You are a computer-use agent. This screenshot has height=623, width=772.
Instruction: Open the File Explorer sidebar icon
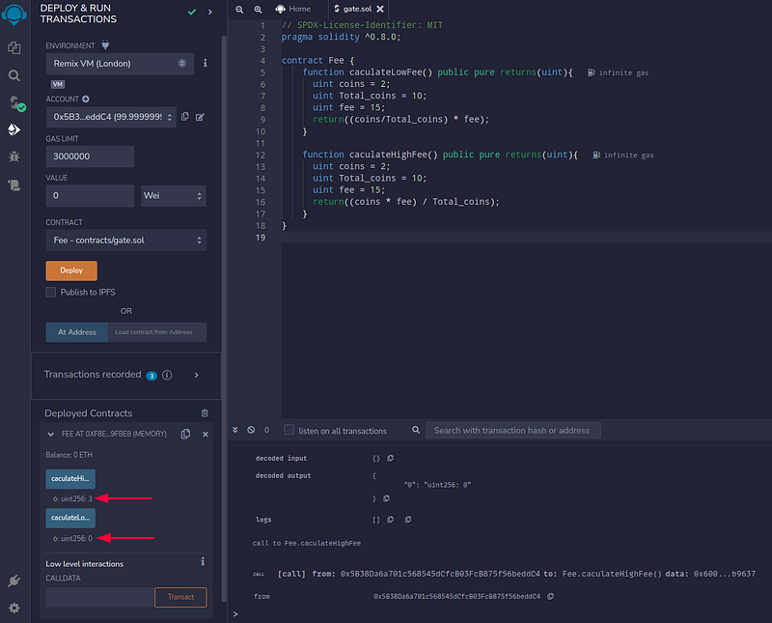click(x=14, y=47)
